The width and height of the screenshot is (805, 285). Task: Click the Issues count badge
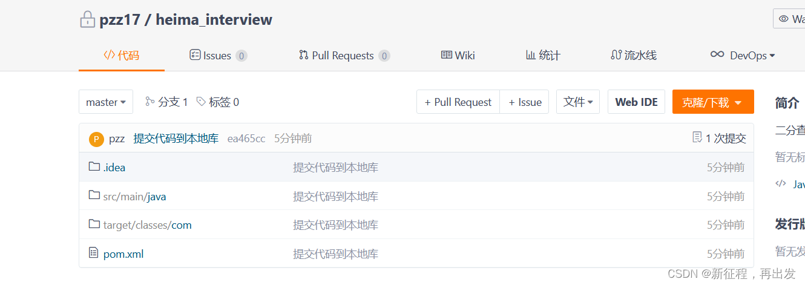coord(241,56)
